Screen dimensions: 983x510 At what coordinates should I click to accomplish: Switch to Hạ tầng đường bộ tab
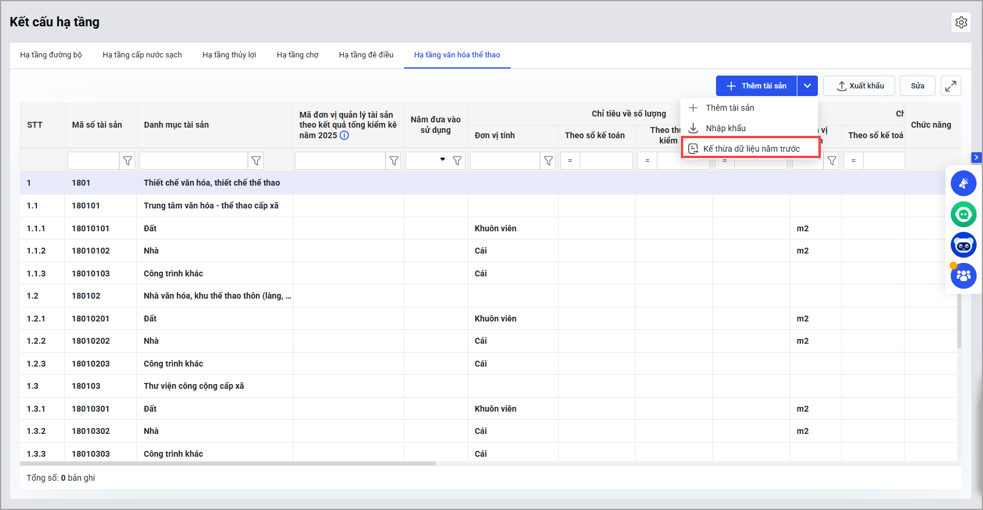click(51, 55)
